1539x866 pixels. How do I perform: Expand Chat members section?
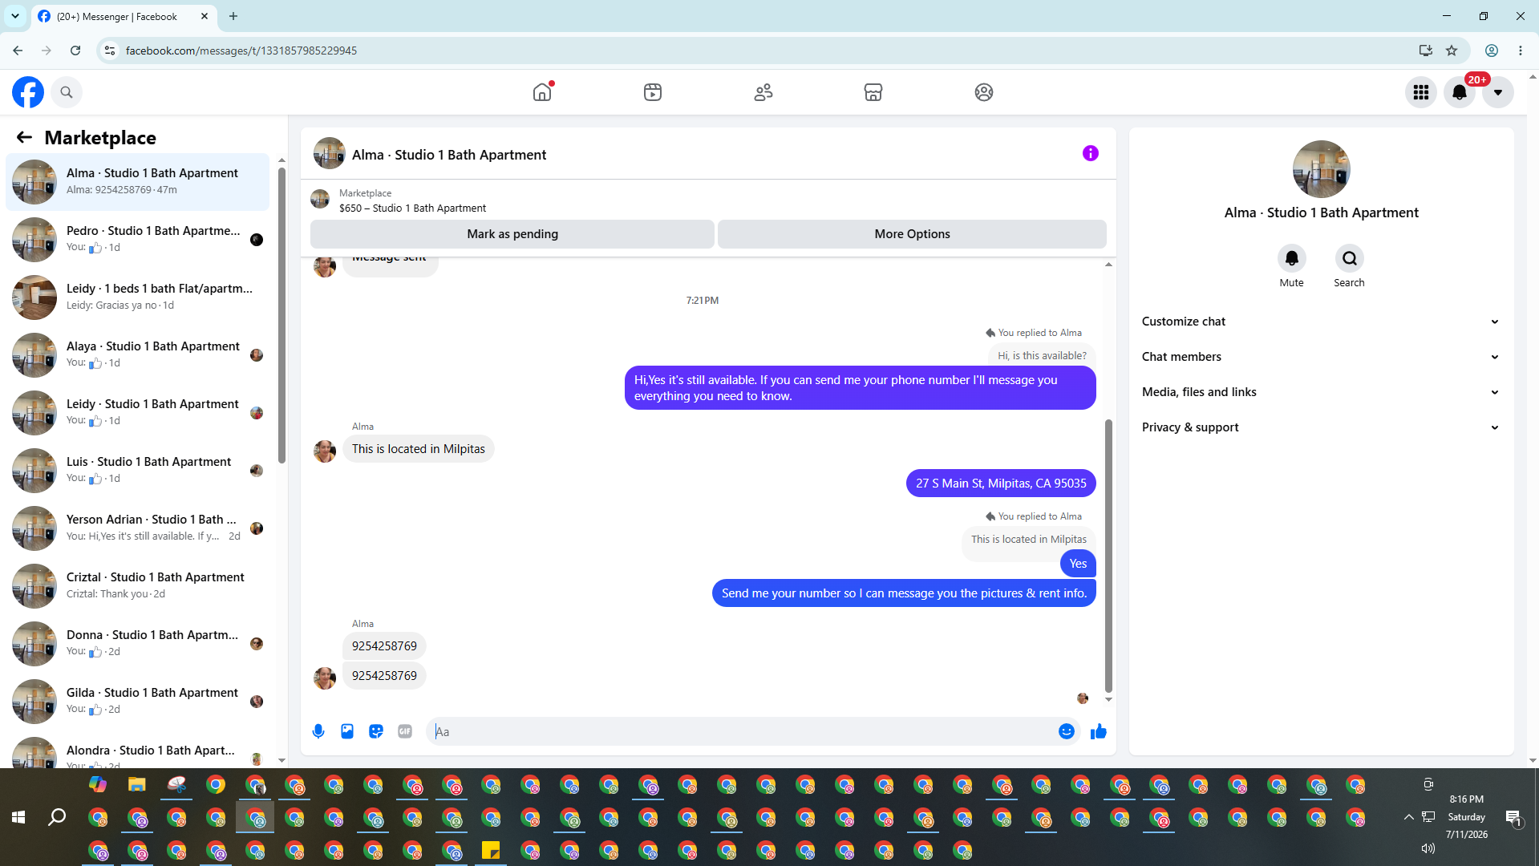pos(1321,357)
